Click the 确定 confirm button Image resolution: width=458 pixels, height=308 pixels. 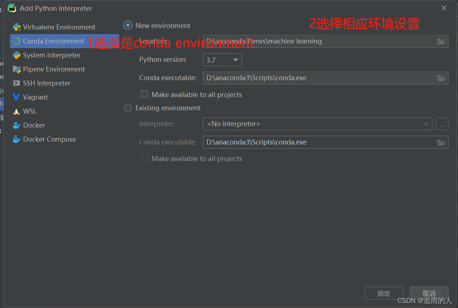tap(383, 293)
